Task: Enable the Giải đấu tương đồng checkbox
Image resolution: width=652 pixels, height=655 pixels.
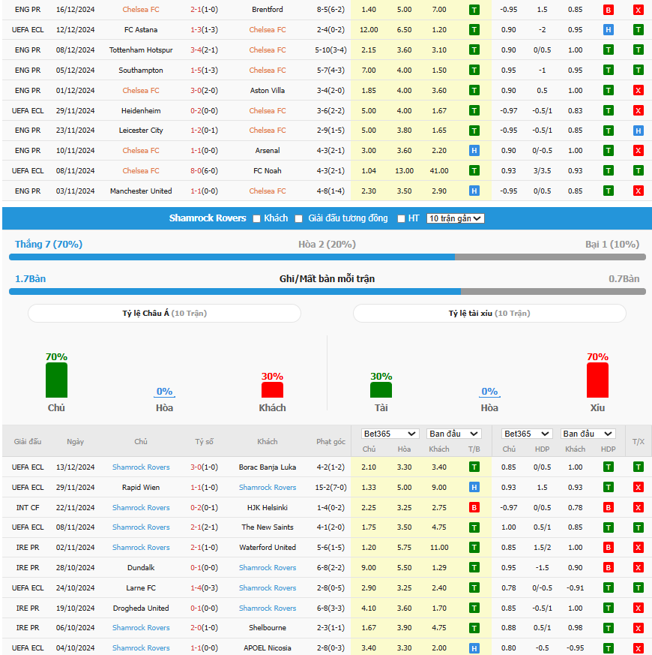Action: point(299,218)
